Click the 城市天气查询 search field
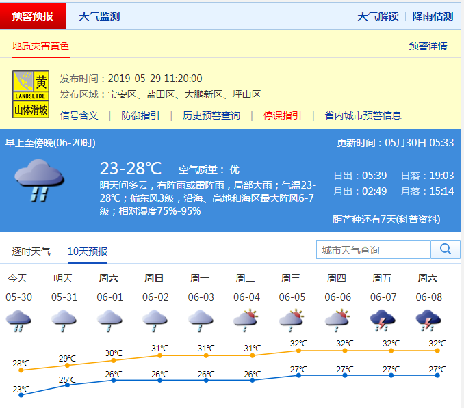Viewport: 464px width, 408px height. click(373, 250)
